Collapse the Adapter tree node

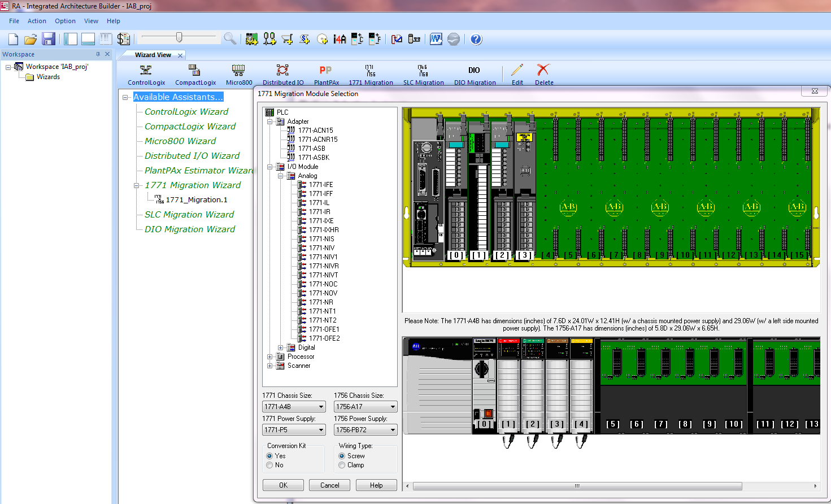(x=270, y=121)
